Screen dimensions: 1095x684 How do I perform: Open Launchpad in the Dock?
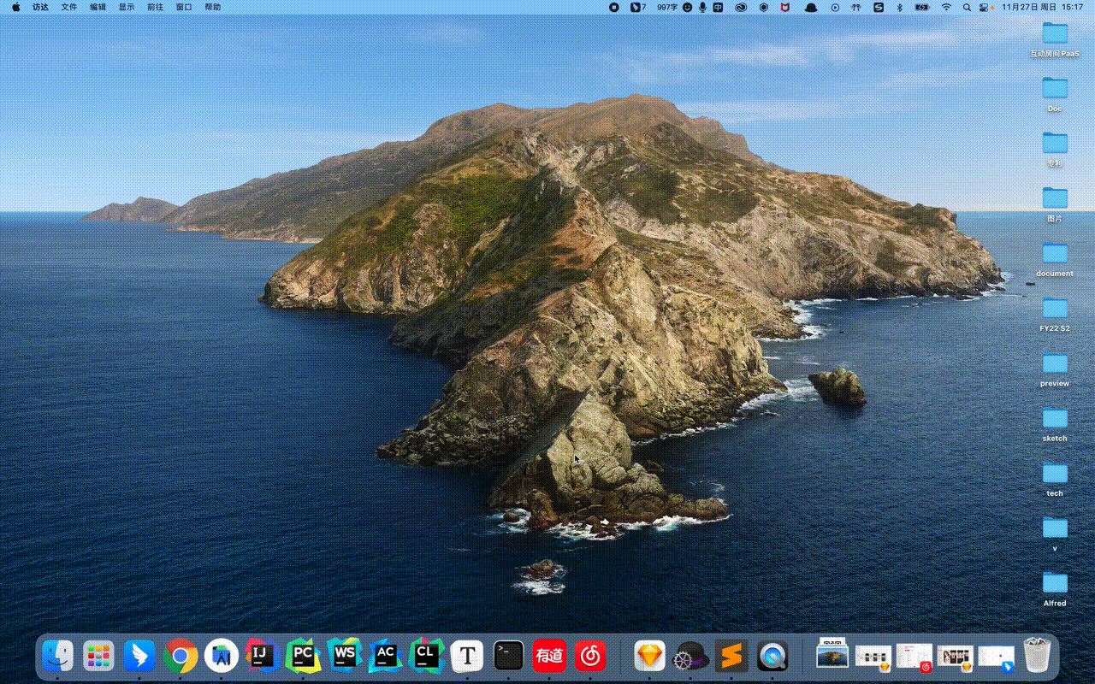[x=98, y=656]
